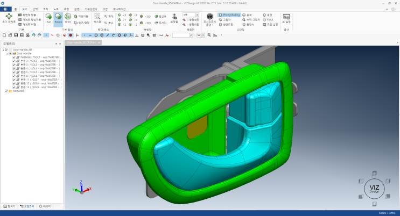Click the reset-to-initial-position icon
The height and width of the screenshot is (216, 400).
(x=9, y=18)
